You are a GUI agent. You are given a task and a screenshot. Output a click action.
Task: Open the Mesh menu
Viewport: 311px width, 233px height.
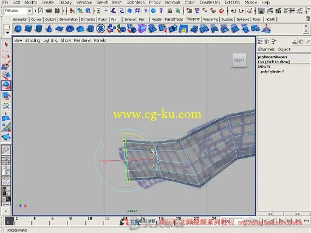coord(117,2)
